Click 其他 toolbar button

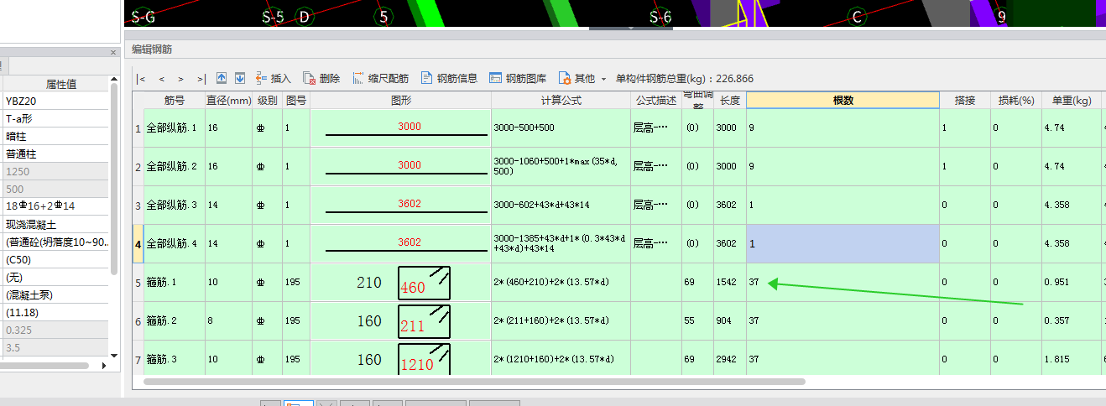pos(577,78)
